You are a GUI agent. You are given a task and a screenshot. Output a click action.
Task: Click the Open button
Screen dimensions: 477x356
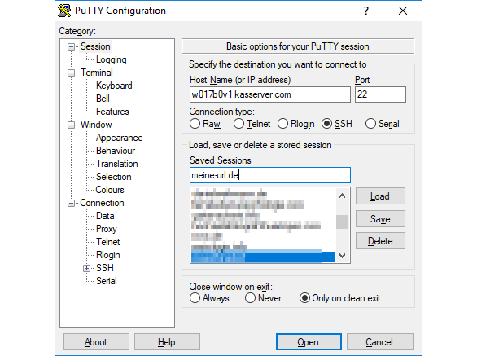[309, 342]
